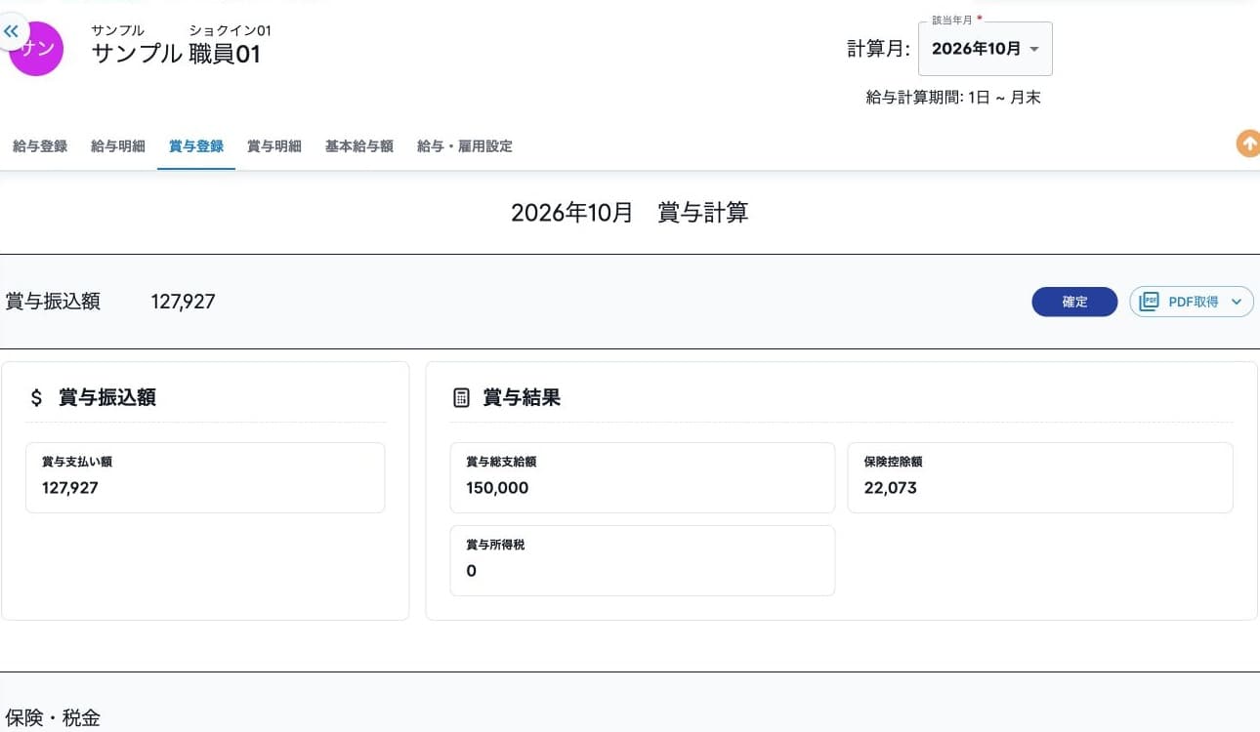Switch to 給与明細 tab

118,146
